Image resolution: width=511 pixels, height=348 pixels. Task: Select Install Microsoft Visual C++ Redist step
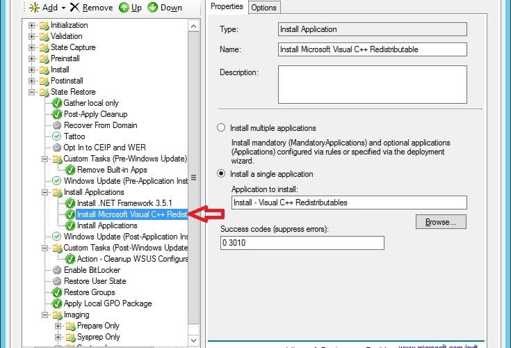click(132, 214)
